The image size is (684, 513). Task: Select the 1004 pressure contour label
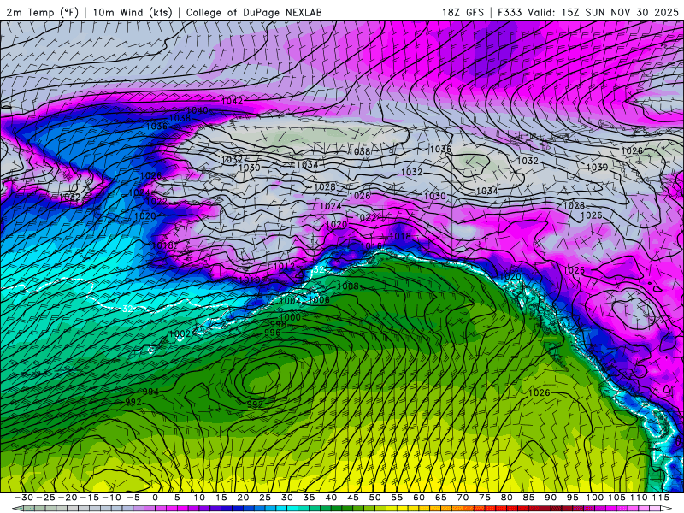point(291,301)
